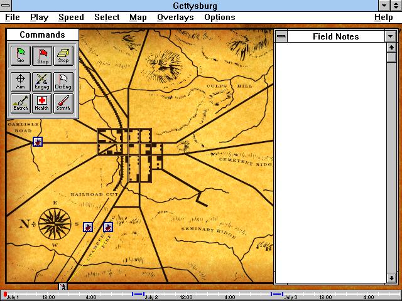Select the Aim crosshair command
The width and height of the screenshot is (402, 301).
point(21,82)
